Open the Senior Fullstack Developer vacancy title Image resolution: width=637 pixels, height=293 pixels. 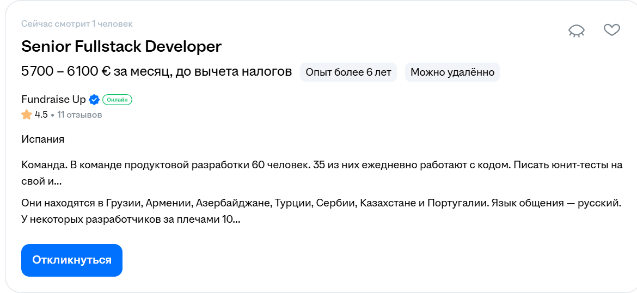pos(121,47)
